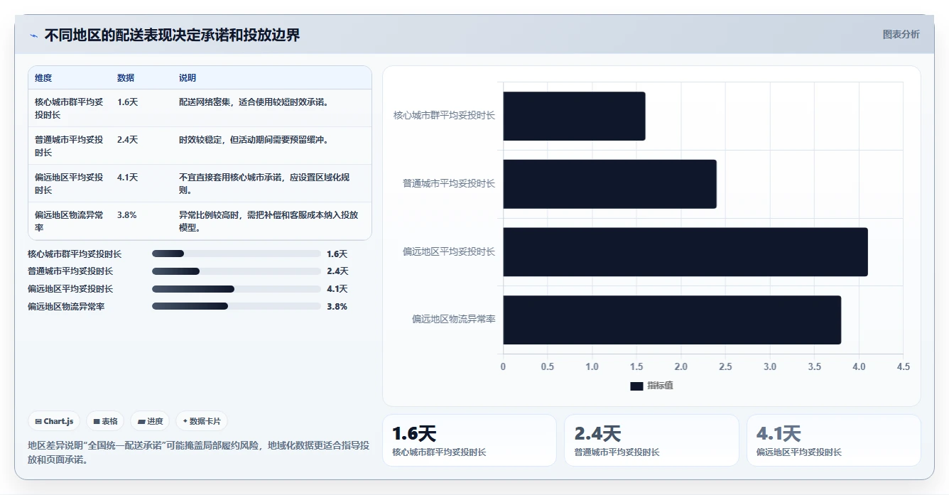Click the note 配送网络密集，适合使用较短时效承诺。
Viewport: 949px width, 495px height.
click(253, 102)
